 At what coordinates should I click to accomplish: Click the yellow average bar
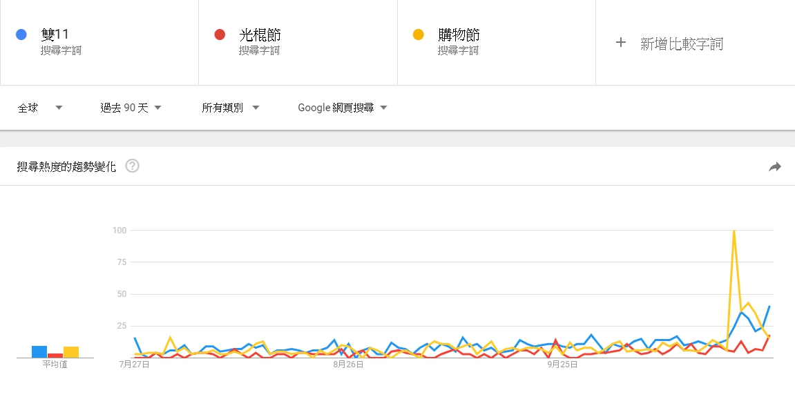pos(71,352)
